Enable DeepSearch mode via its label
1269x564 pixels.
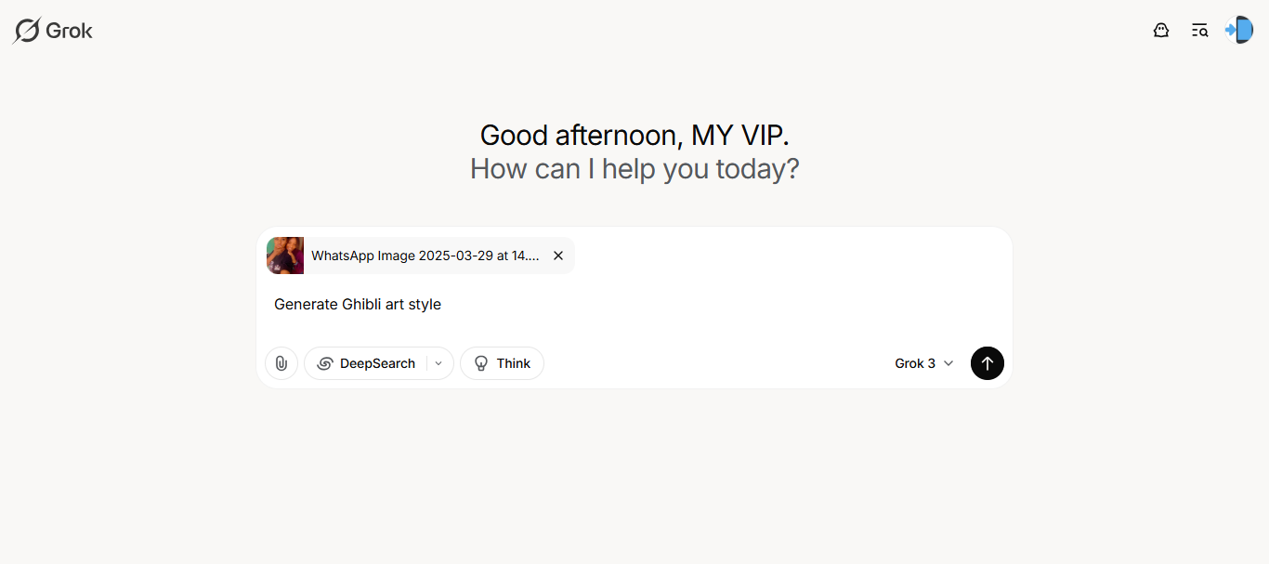[377, 363]
